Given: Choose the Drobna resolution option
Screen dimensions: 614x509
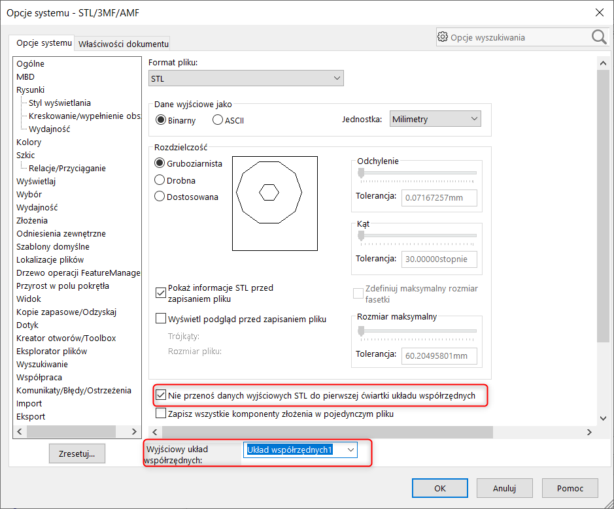Looking at the screenshot, I should point(160,180).
